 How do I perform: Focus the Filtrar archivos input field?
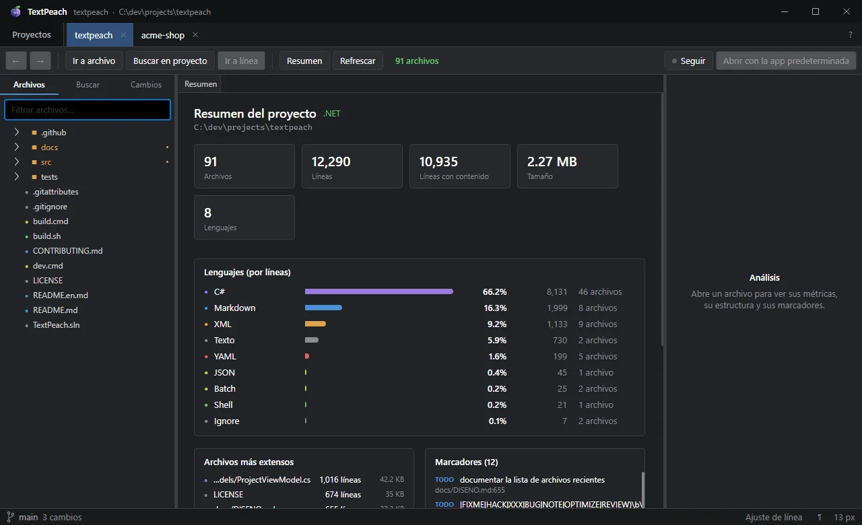(x=88, y=110)
